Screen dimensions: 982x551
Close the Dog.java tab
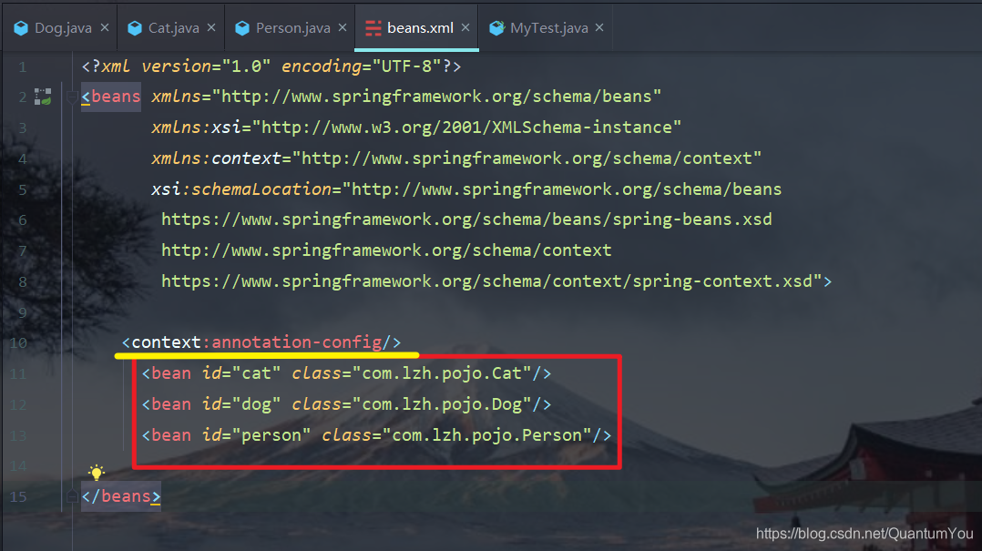coord(105,27)
